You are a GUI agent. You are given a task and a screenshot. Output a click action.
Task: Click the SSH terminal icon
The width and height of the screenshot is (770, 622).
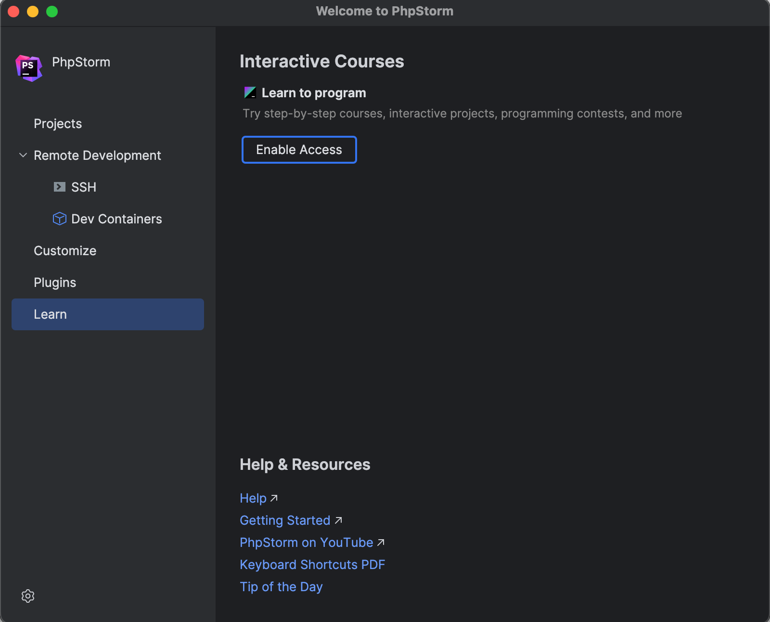[60, 187]
